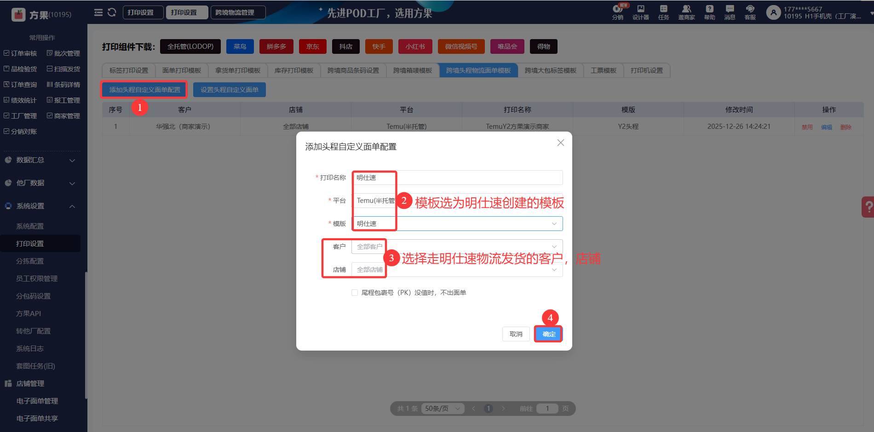Download the 小红书 print component
The height and width of the screenshot is (432, 874).
[x=415, y=46]
